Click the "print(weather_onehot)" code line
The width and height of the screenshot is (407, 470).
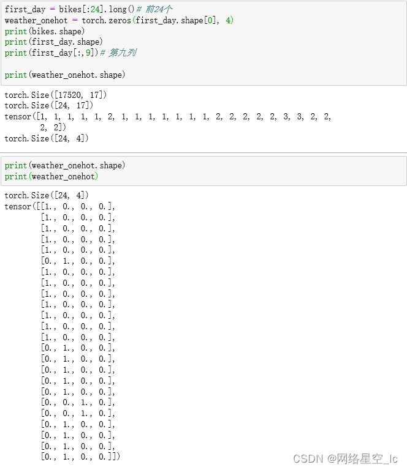point(51,176)
